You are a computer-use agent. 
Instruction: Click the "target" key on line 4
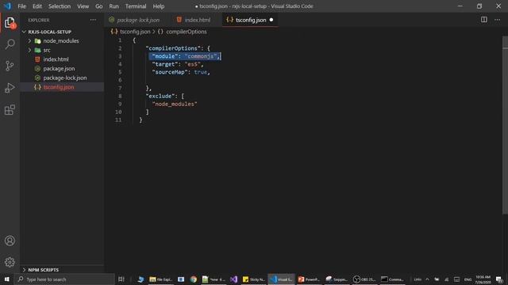click(166, 64)
